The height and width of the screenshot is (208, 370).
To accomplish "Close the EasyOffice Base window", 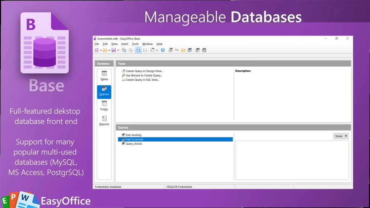I will (348, 38).
